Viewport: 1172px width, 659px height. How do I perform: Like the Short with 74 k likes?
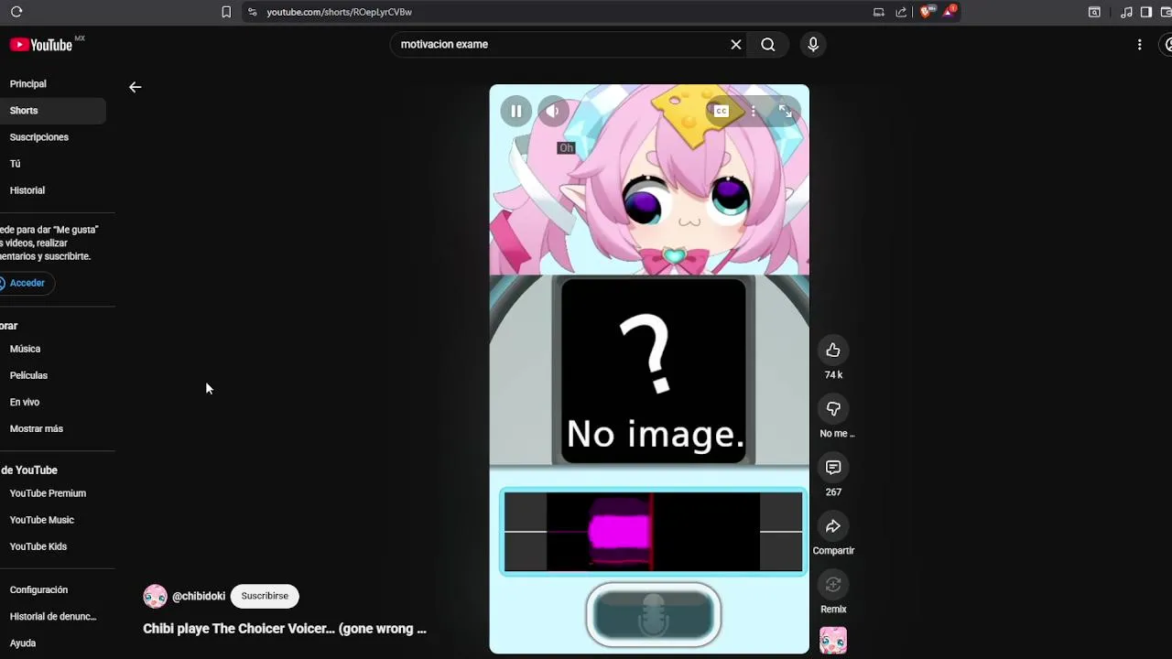(x=833, y=351)
